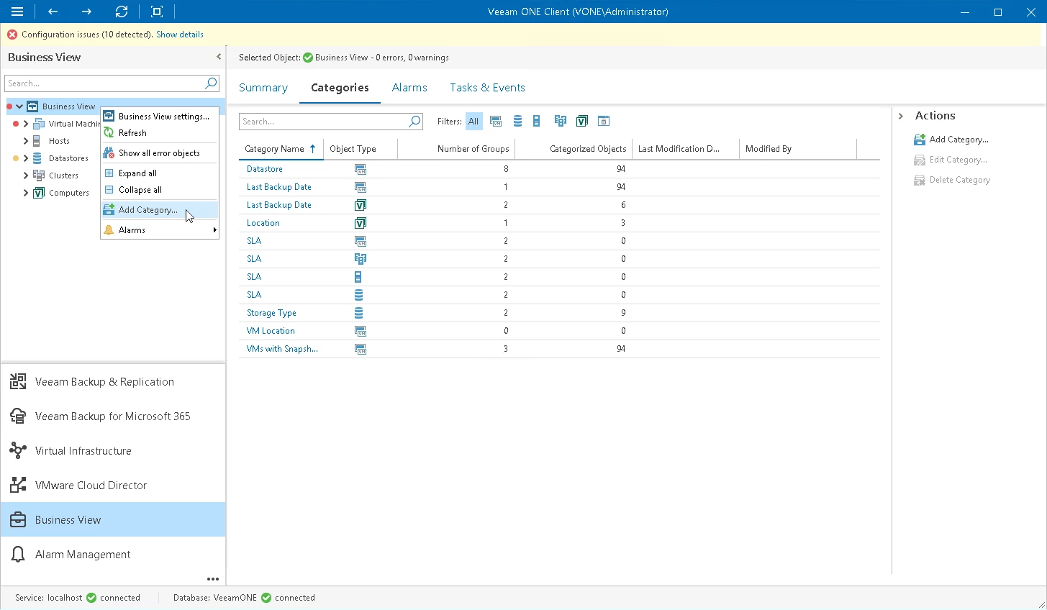1047x610 pixels.
Task: Open the hamburger main menu
Action: 17,12
